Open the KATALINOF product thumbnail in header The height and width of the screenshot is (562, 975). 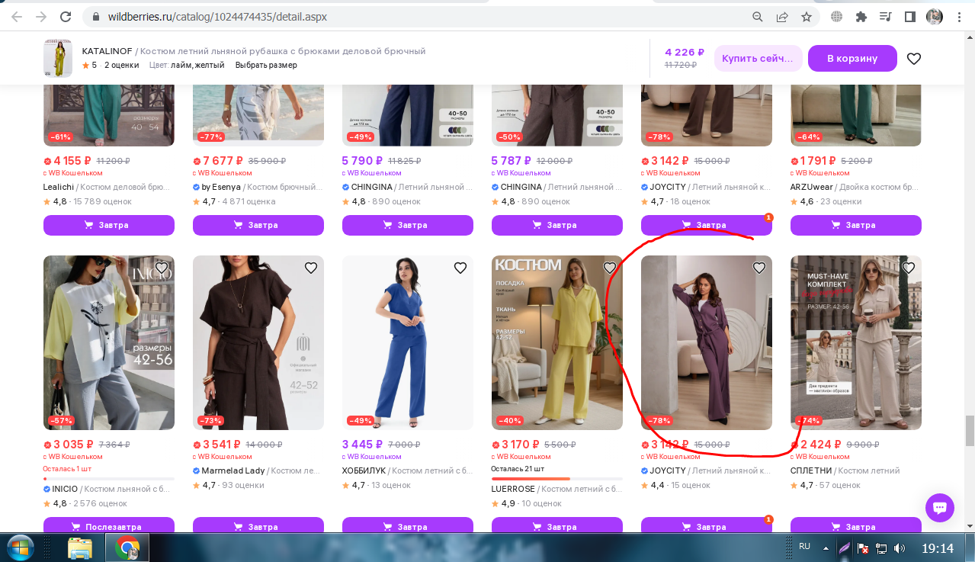[x=58, y=59]
